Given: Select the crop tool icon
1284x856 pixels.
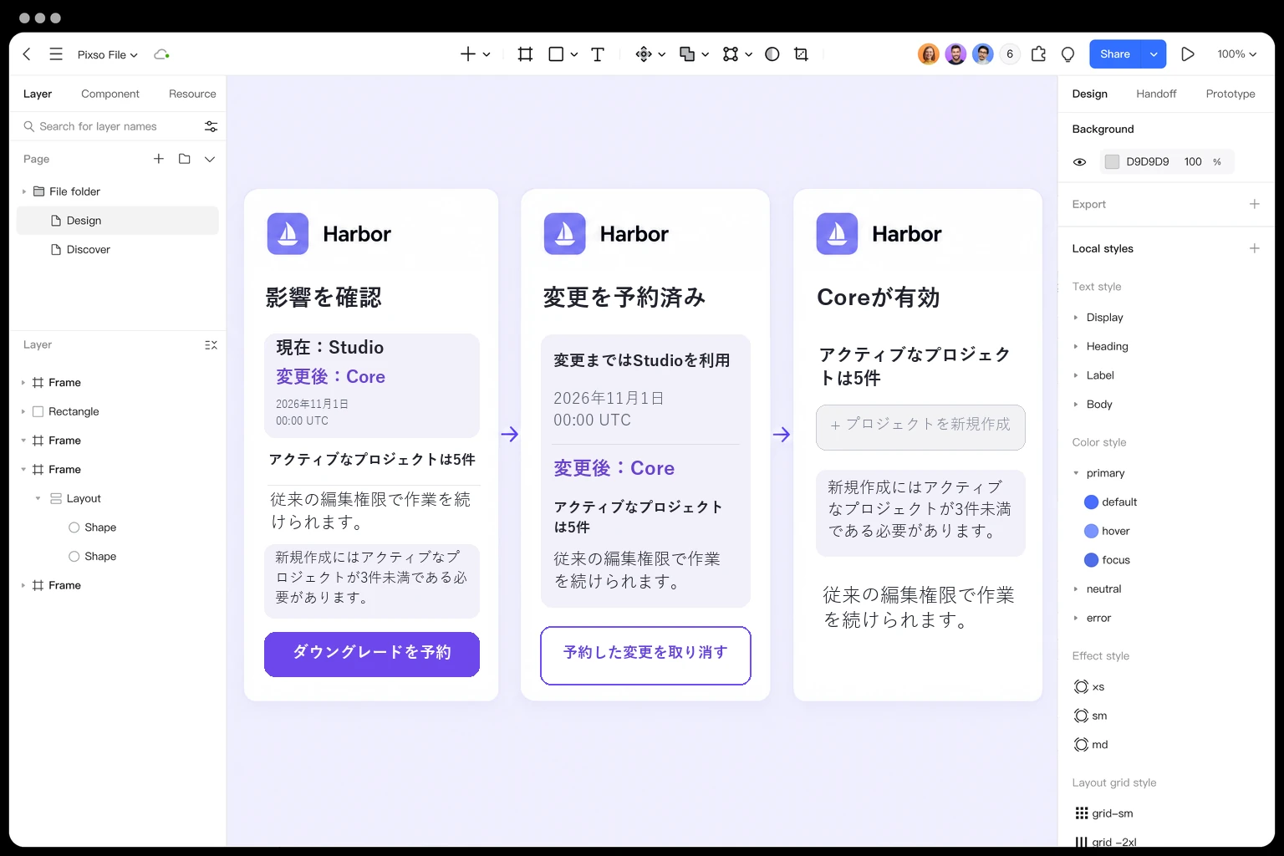Looking at the screenshot, I should (x=801, y=54).
